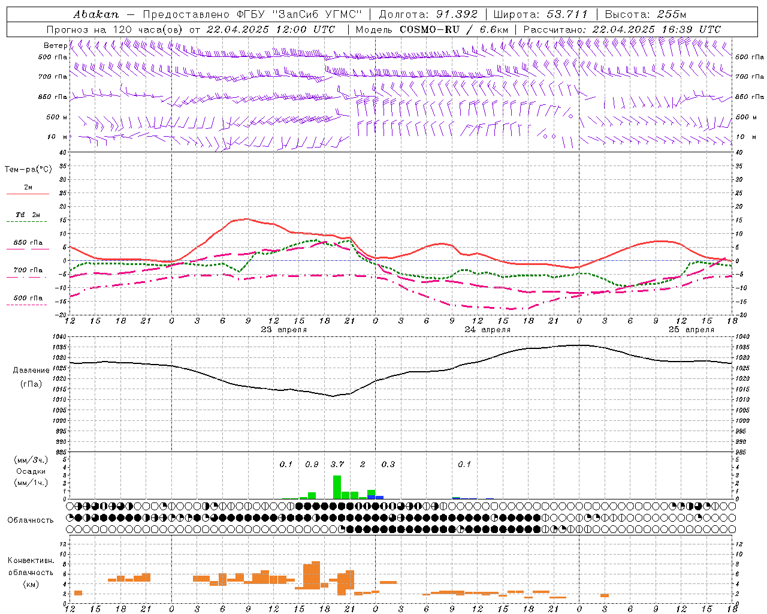
Task: Click the Долгота: 91.392 value
Action: click(x=428, y=14)
